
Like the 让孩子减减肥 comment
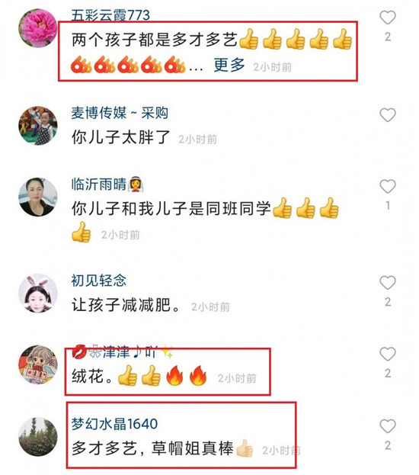[x=388, y=283]
